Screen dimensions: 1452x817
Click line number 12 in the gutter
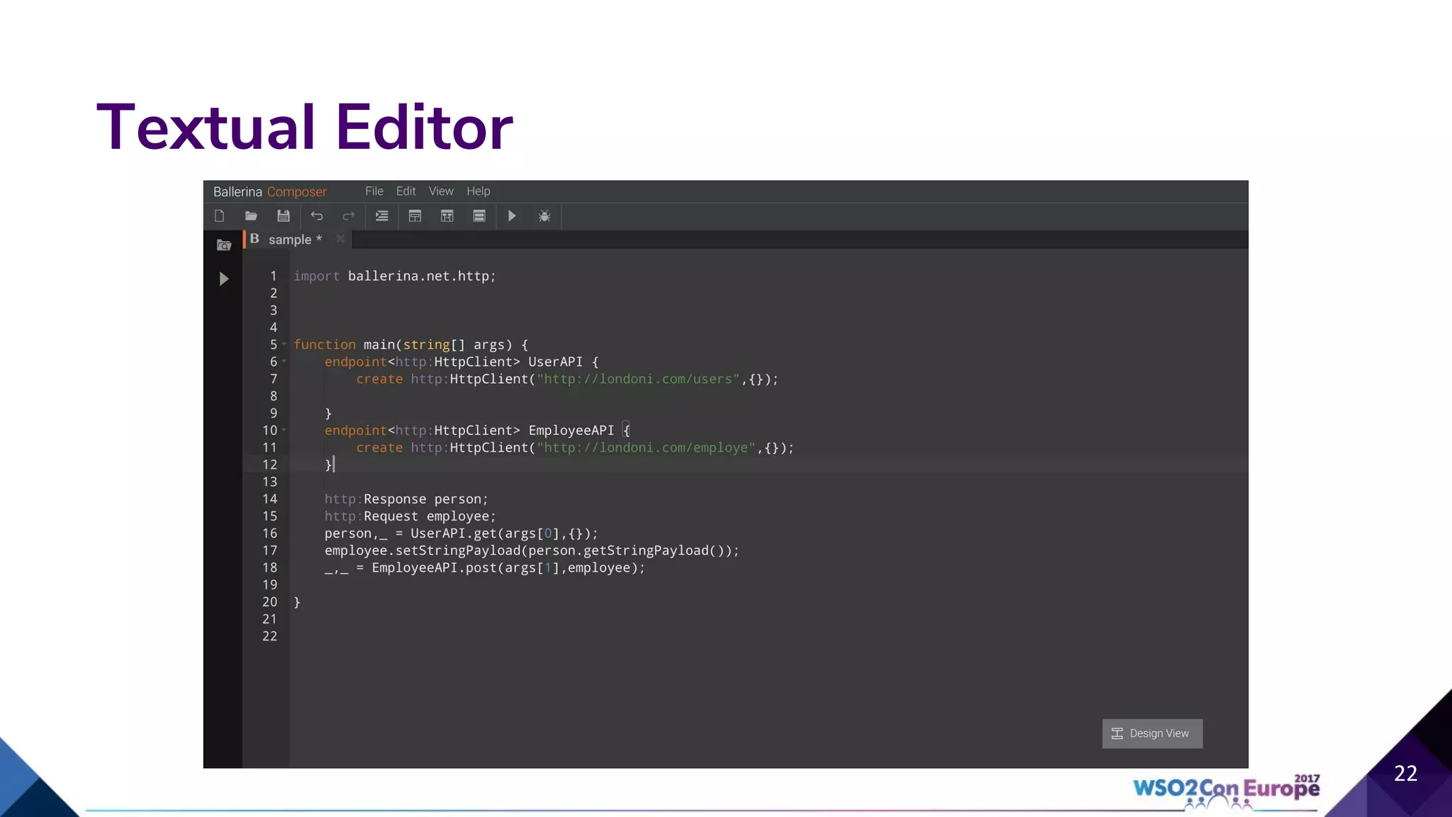269,465
